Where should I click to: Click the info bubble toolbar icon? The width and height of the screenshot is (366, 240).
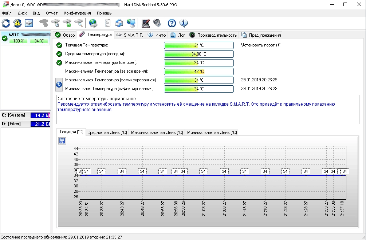[184, 23]
